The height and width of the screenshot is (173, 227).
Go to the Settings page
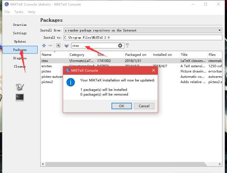20,33
